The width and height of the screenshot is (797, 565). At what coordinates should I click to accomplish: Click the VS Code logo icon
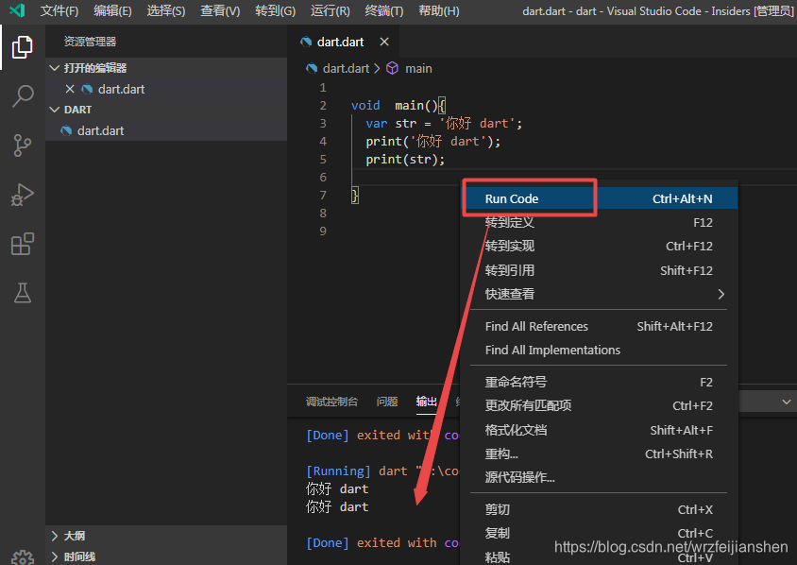(x=17, y=10)
